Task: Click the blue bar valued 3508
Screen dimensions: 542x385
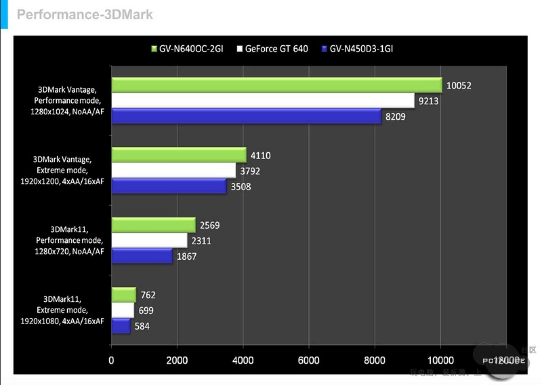Action: [x=169, y=186]
